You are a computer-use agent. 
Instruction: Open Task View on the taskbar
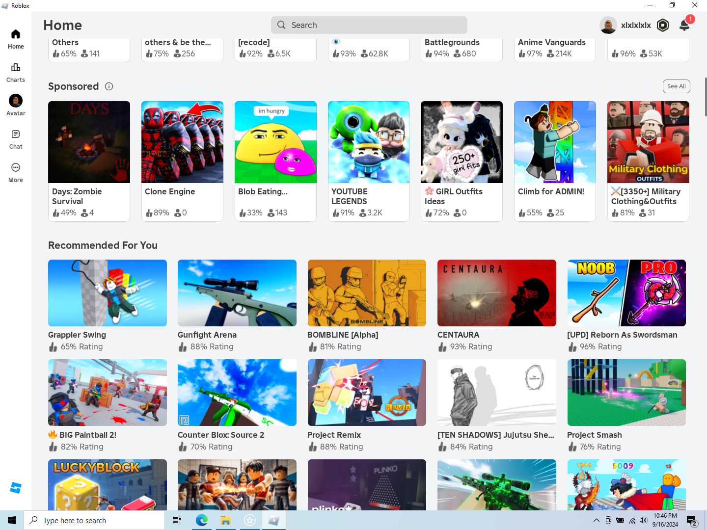pos(177,520)
